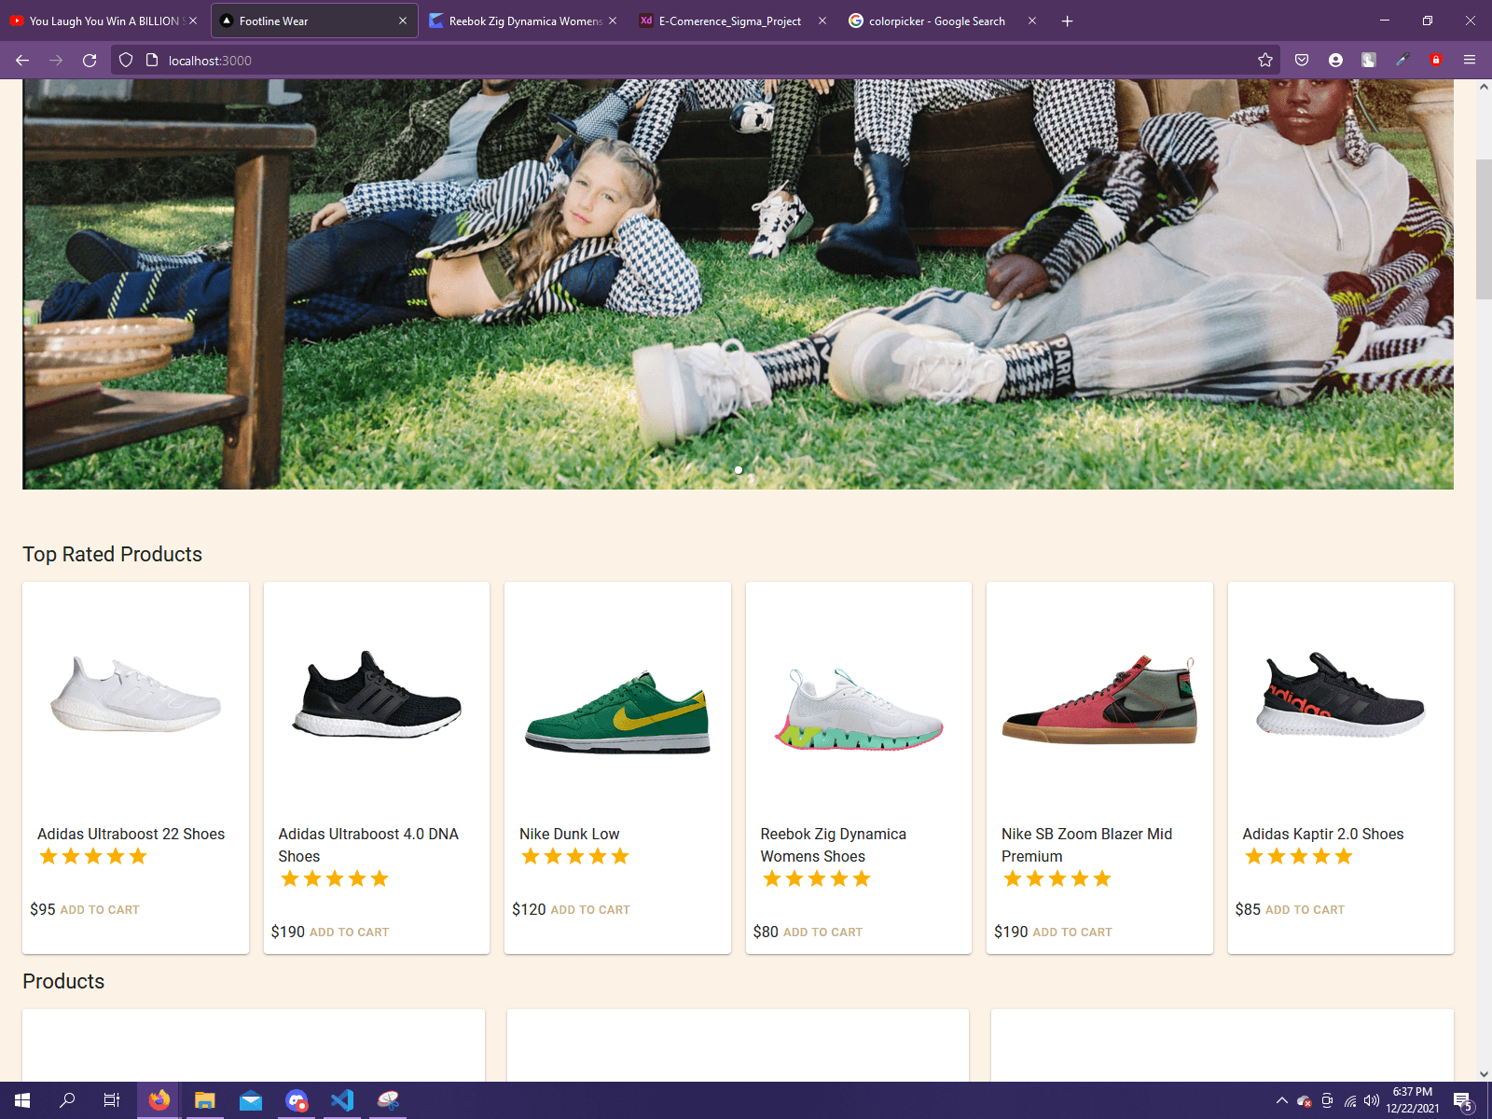Viewport: 1492px width, 1119px height.
Task: Click the tracking protection shield icon
Action: pyautogui.click(x=124, y=60)
